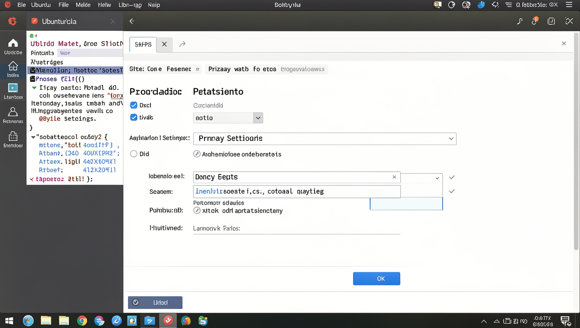Open the Melde menu
The width and height of the screenshot is (580, 328).
(x=83, y=5)
